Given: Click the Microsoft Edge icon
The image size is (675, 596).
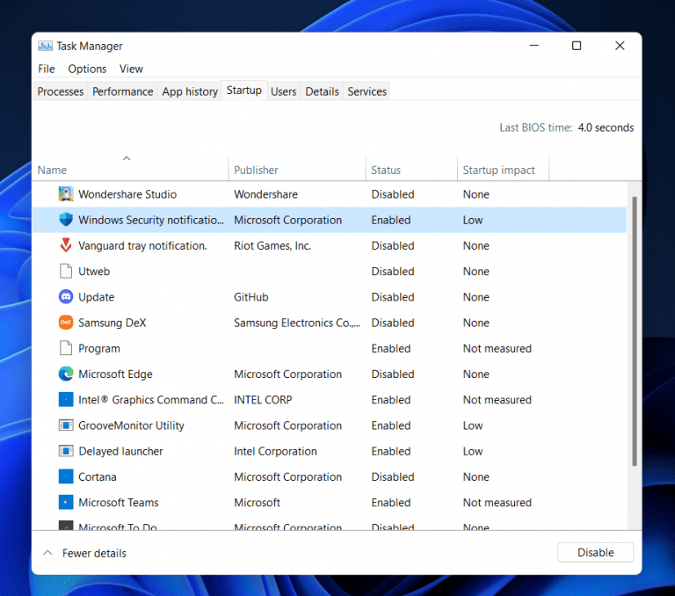Looking at the screenshot, I should pyautogui.click(x=66, y=374).
